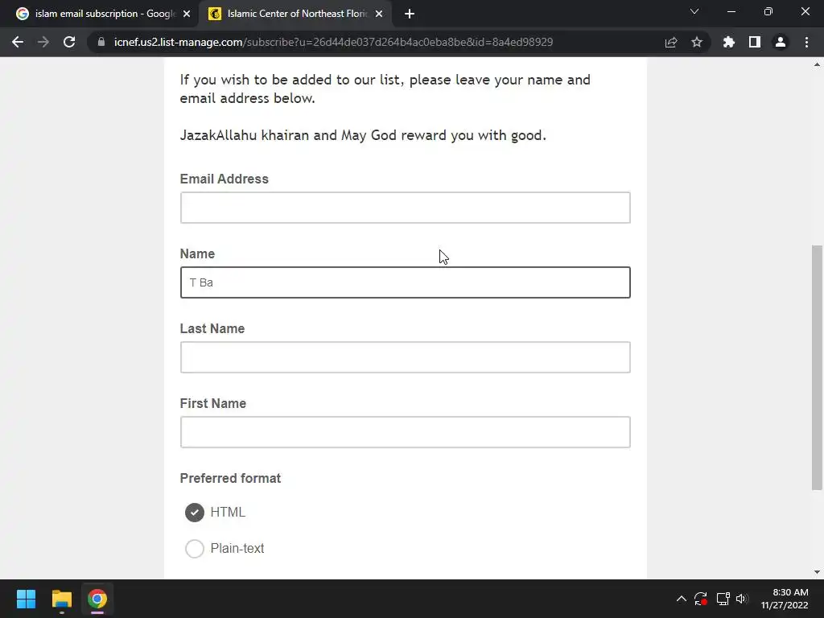The height and width of the screenshot is (618, 824).
Task: Click the browser back arrow
Action: coord(18,42)
